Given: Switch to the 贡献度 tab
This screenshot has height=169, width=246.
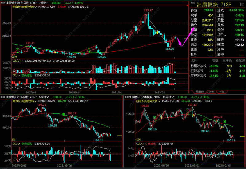Looking at the screenshot, I should tap(200, 92).
